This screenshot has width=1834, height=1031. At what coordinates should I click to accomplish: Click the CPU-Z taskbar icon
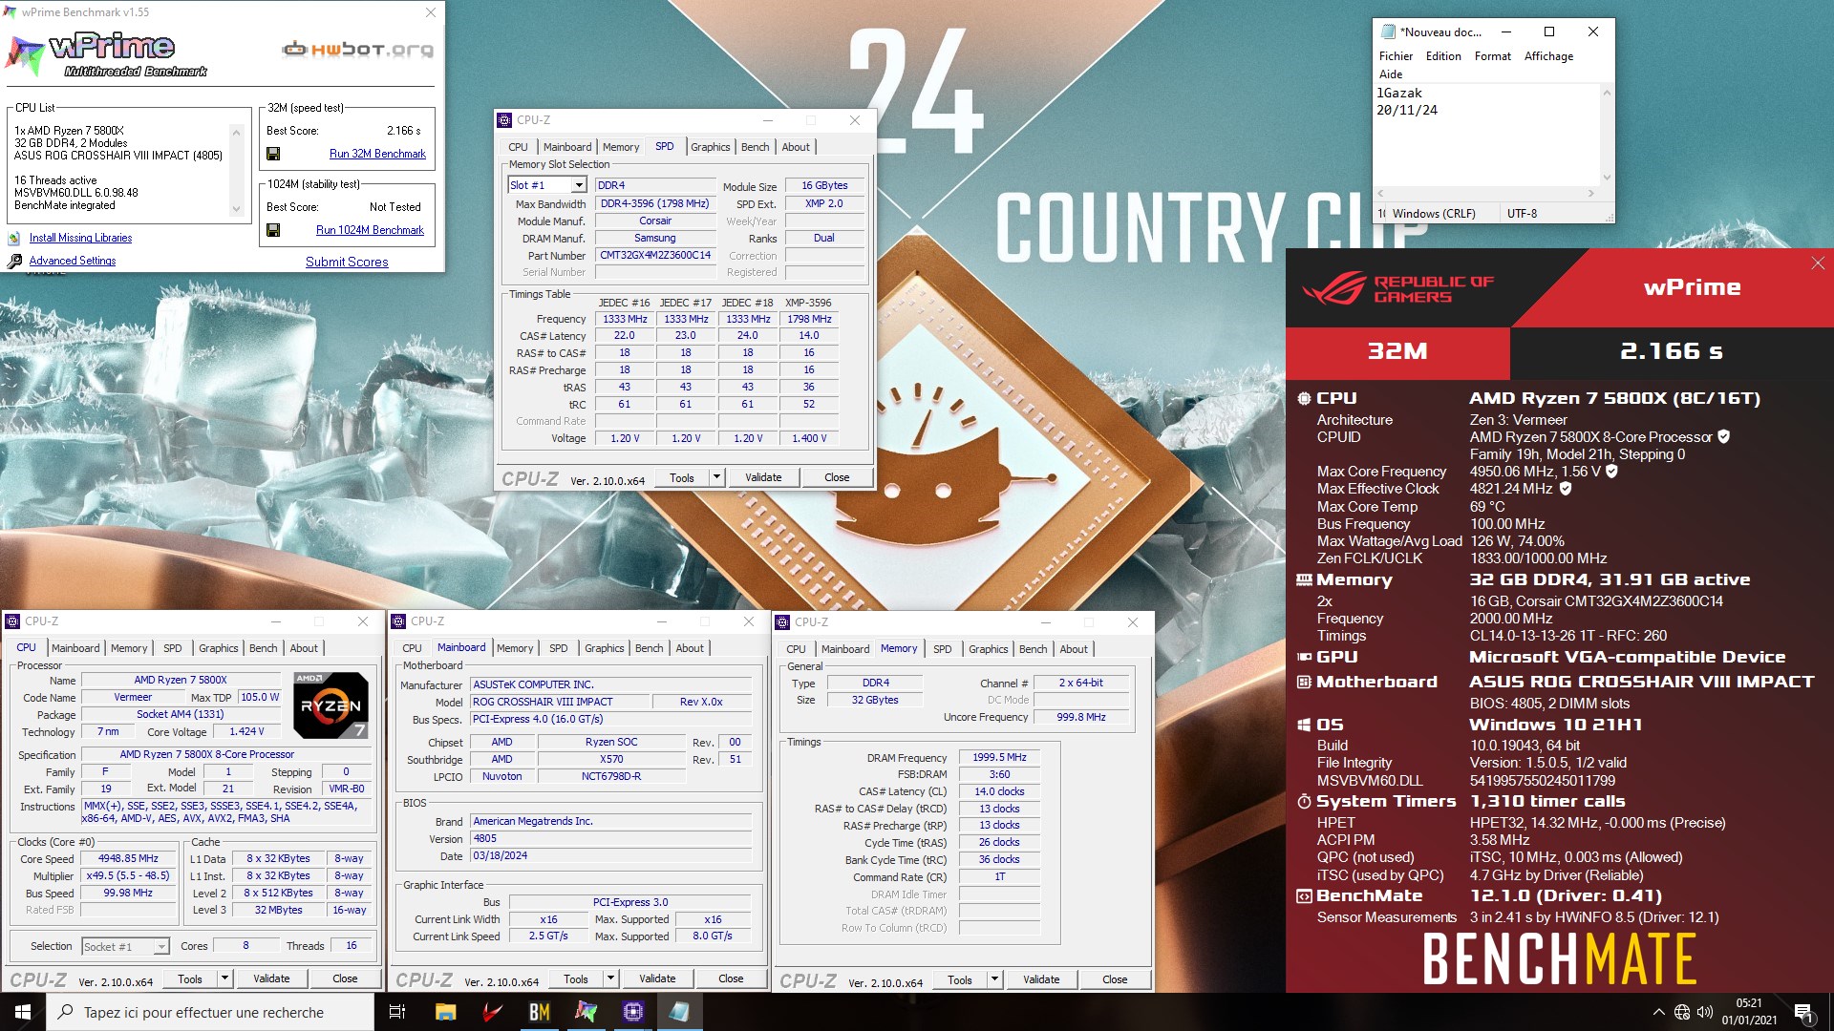click(x=632, y=1012)
